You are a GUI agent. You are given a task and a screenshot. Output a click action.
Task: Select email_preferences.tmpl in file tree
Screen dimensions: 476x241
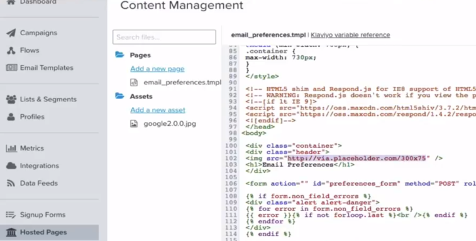point(182,82)
